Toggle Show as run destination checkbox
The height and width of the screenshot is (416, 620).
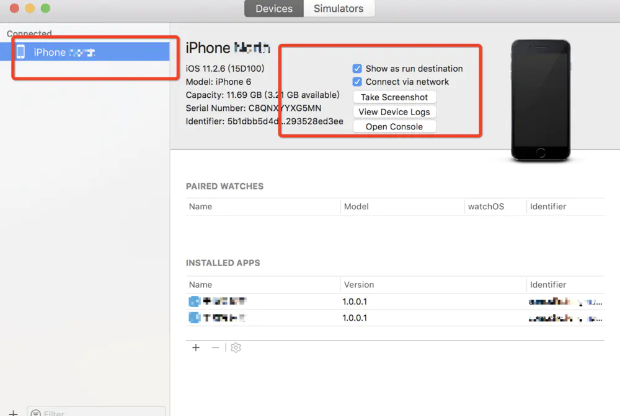357,69
